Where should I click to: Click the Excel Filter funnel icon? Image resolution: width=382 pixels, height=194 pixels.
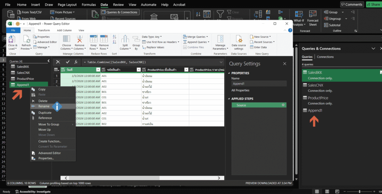(x=220, y=14)
